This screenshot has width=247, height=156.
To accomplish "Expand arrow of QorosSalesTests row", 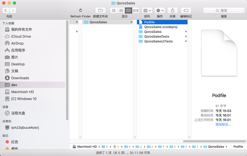I will coord(186,36).
